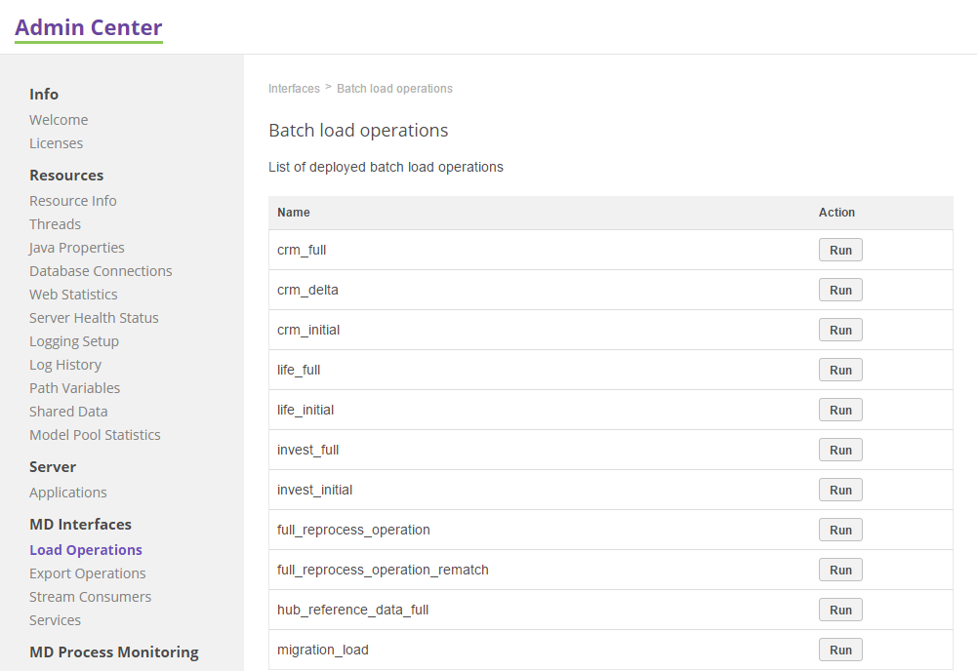The image size is (977, 671).
Task: Run the migration_load operation
Action: [x=839, y=650]
